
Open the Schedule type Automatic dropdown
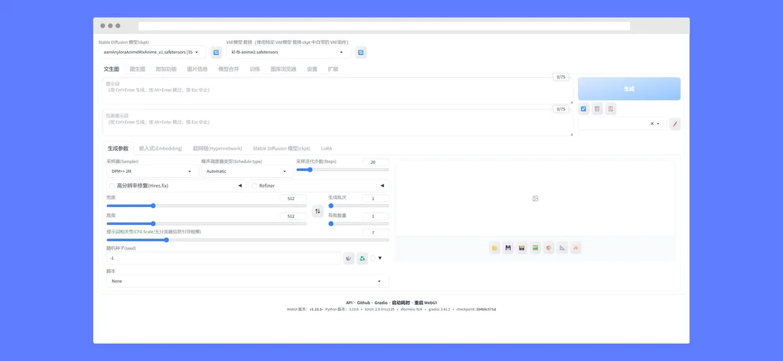(x=247, y=172)
